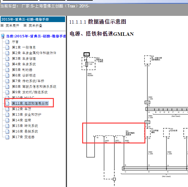Click the page icon beside 第1章
188x187 pixels.
(x=7, y=48)
